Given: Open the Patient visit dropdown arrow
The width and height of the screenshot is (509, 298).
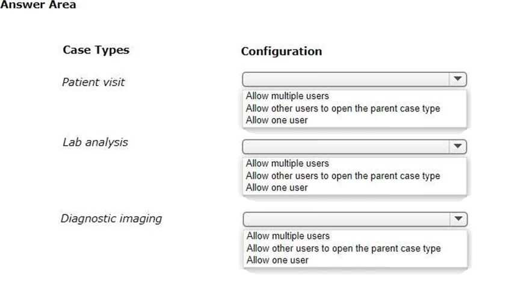Looking at the screenshot, I should tap(458, 79).
